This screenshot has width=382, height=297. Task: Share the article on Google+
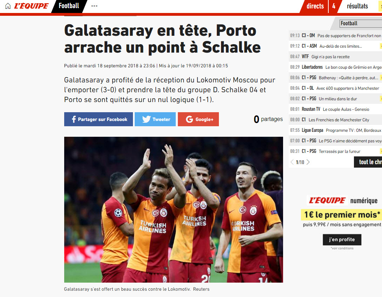198,119
